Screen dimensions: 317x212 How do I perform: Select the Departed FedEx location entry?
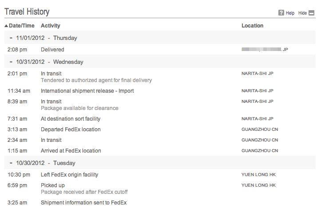click(71, 130)
